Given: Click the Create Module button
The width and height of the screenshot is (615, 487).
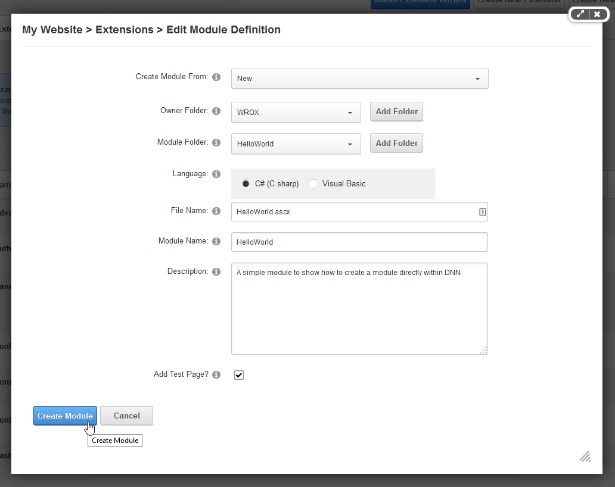Looking at the screenshot, I should [x=65, y=416].
